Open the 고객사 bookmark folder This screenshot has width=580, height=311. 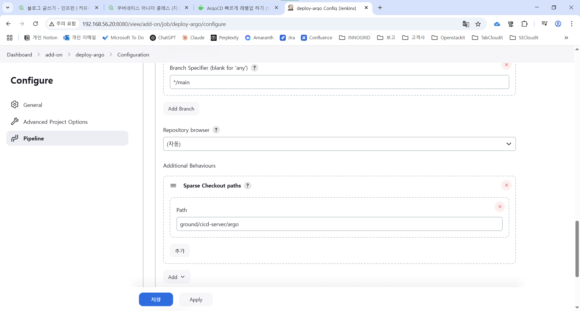pos(414,38)
